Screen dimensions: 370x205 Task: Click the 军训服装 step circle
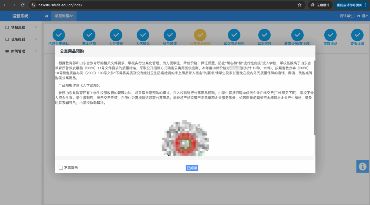(x=264, y=35)
